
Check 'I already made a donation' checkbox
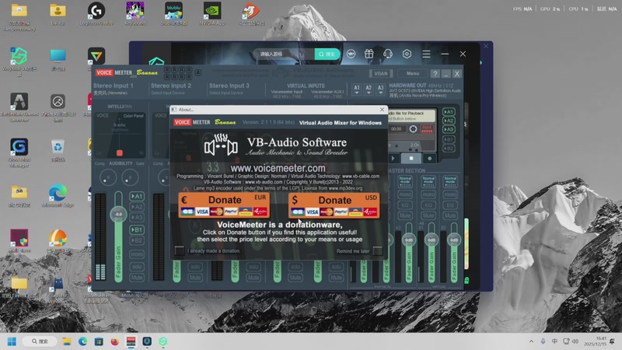point(180,250)
